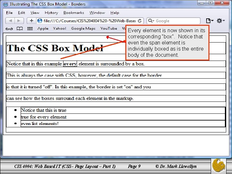Click the Google search field
The width and height of the screenshot is (232, 174).
tap(173, 21)
